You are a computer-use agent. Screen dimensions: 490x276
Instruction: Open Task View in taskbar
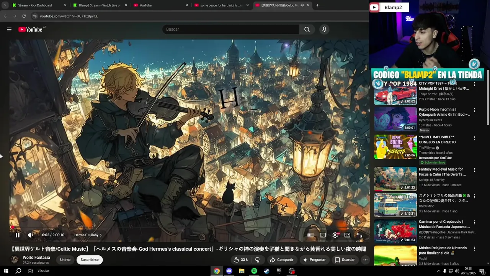pos(30,271)
